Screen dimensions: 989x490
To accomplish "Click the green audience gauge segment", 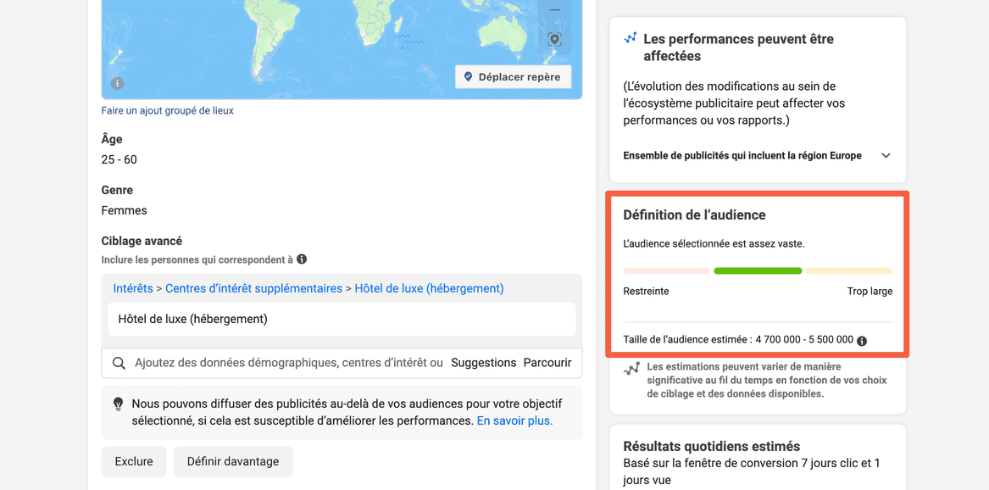I will [758, 270].
